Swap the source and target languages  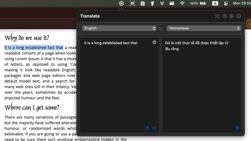[x=161, y=28]
